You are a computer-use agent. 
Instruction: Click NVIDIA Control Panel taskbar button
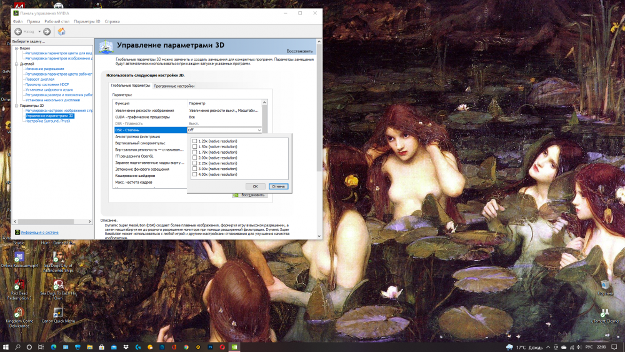click(x=234, y=347)
